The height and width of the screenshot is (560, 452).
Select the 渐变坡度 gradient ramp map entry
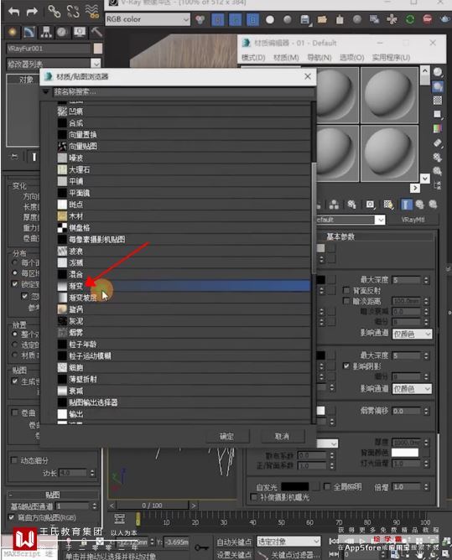[x=184, y=298]
